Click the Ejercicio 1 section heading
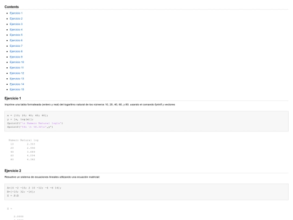 coord(12,98)
